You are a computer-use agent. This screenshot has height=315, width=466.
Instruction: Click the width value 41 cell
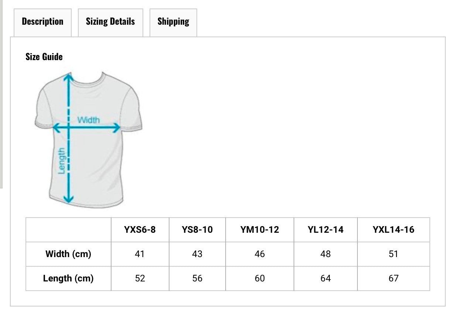(140, 254)
